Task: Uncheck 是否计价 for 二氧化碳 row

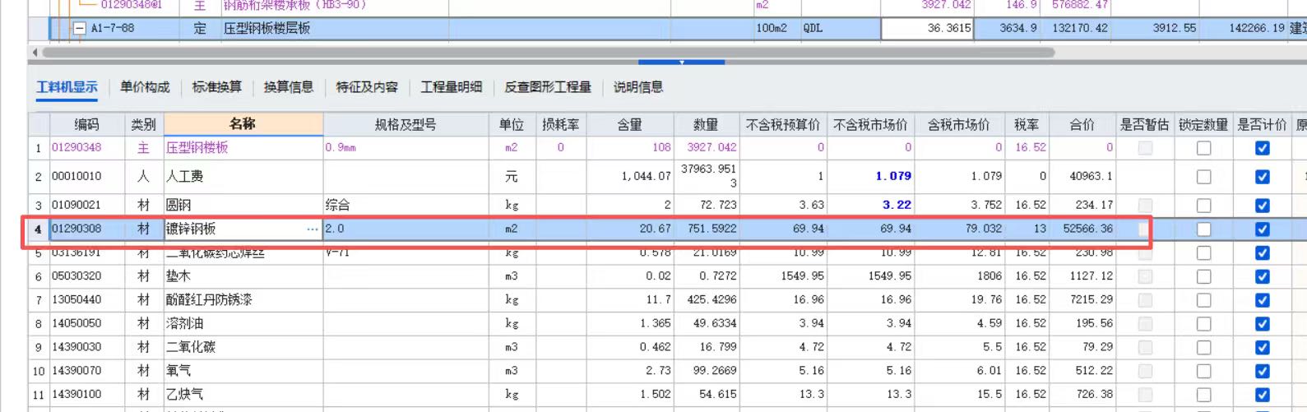Action: (x=1262, y=348)
